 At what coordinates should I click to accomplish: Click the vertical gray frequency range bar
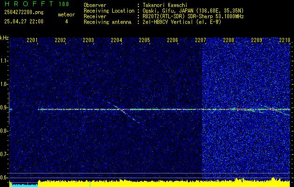9,108
